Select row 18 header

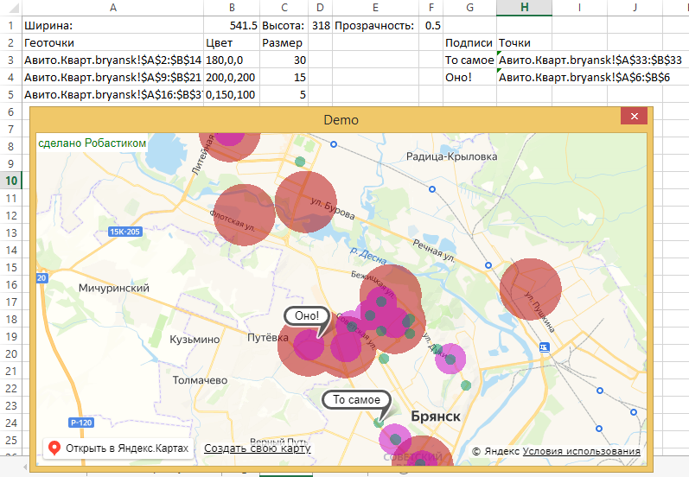click(11, 320)
